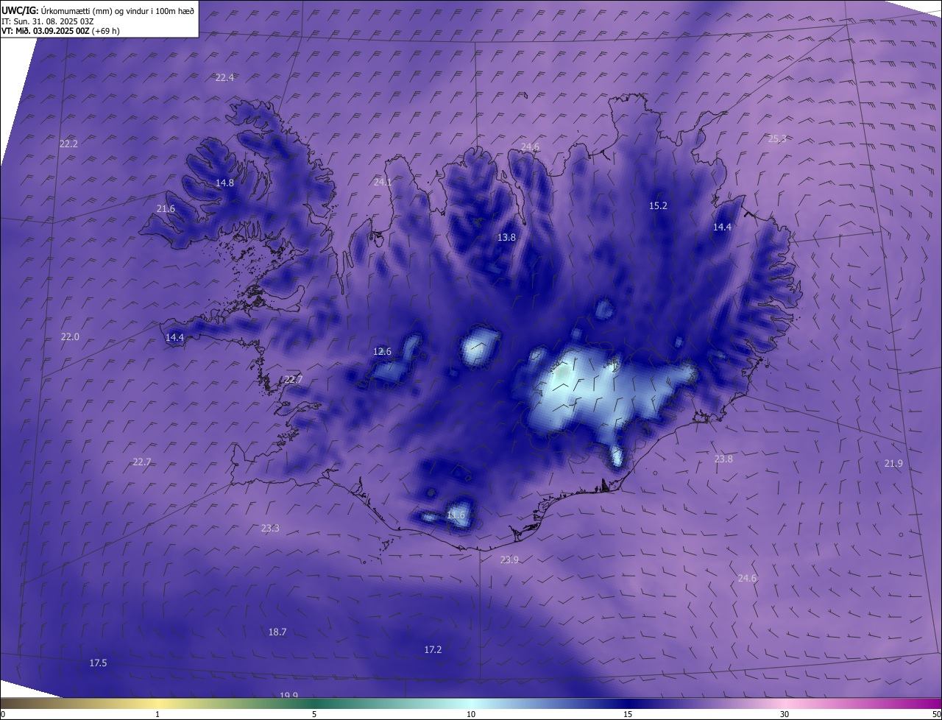Click the 22.0 value label
This screenshot has width=942, height=720.
(x=70, y=337)
